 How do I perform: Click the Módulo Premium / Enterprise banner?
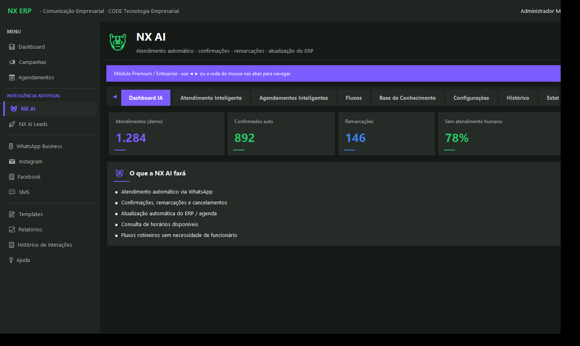coord(333,74)
